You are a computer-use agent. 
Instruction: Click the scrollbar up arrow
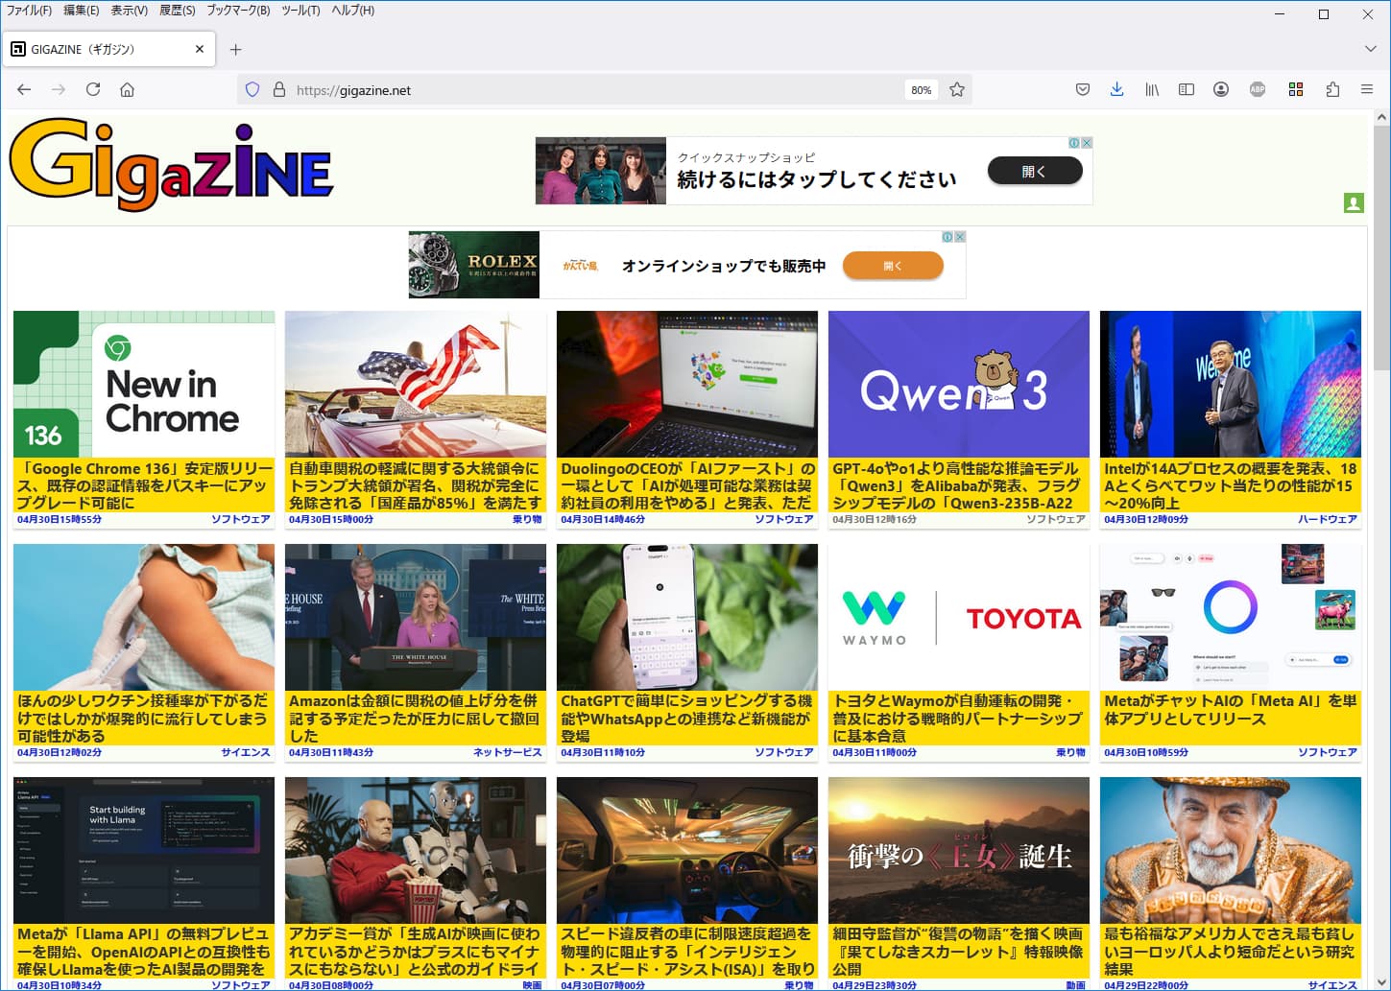click(x=1381, y=117)
